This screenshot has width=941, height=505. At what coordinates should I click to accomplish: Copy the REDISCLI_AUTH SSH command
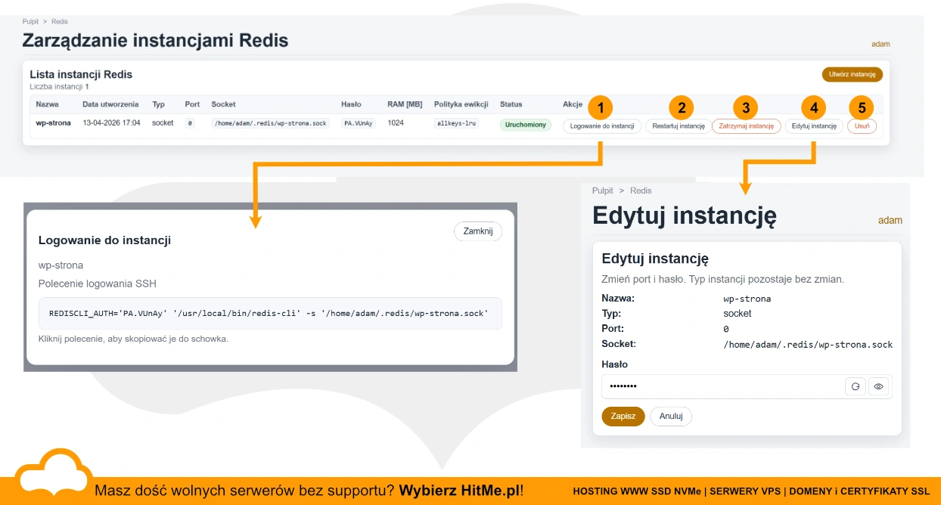tap(270, 313)
